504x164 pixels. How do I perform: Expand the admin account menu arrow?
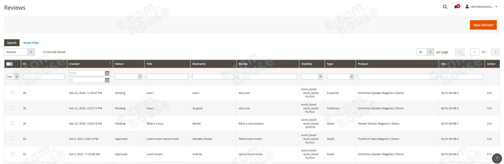pyautogui.click(x=496, y=7)
